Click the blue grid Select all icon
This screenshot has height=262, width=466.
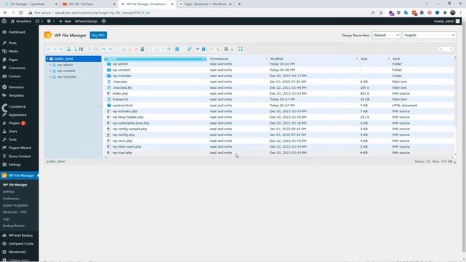click(x=177, y=49)
